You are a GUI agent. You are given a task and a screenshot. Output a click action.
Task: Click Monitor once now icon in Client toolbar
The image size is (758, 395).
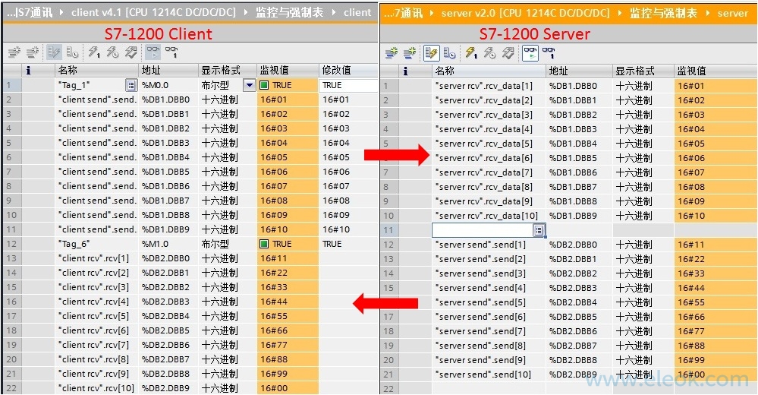[x=171, y=52]
